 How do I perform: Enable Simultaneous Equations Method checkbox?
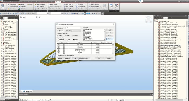(x=57, y=56)
